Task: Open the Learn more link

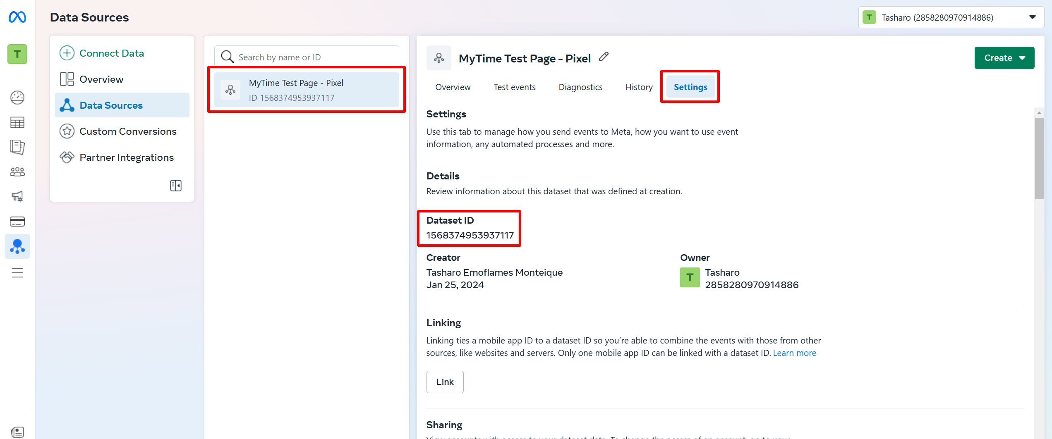Action: click(x=794, y=353)
